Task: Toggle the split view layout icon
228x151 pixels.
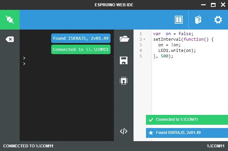Action: 178,20
